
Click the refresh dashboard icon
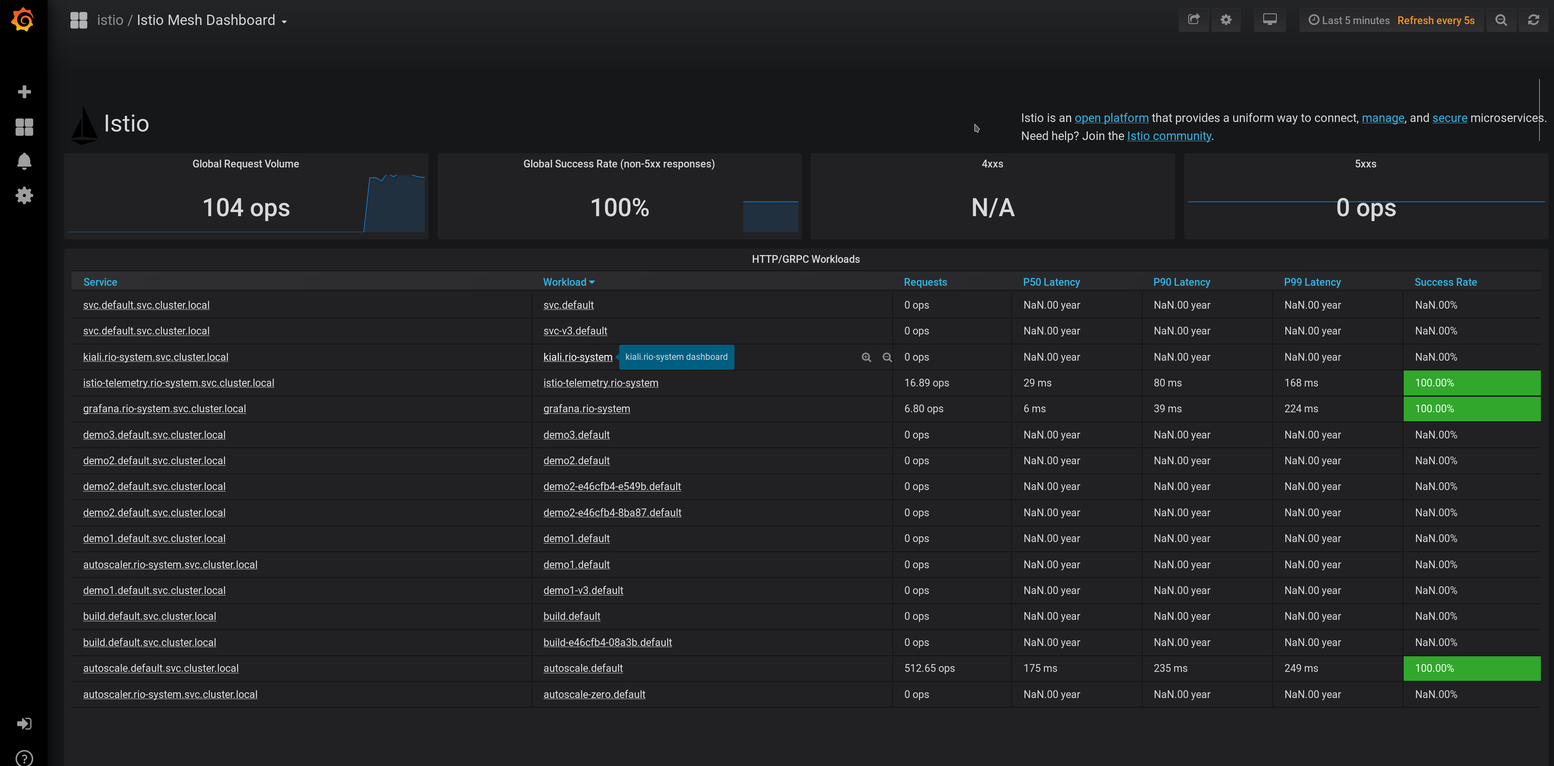pyautogui.click(x=1533, y=20)
